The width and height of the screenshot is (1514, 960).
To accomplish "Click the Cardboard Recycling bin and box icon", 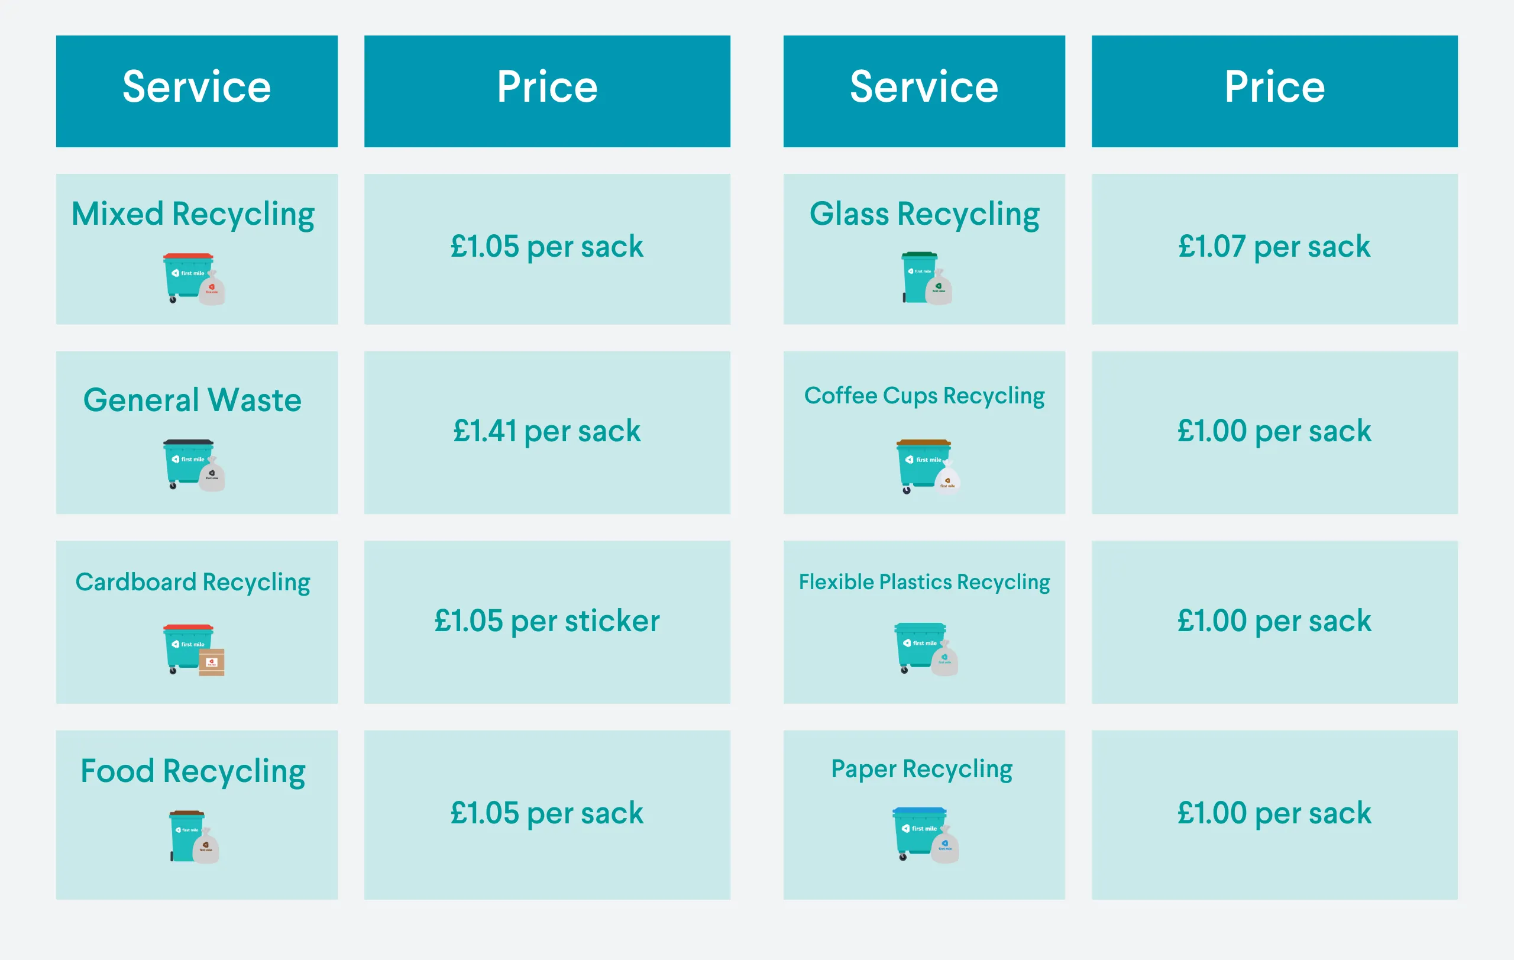I will (x=193, y=650).
